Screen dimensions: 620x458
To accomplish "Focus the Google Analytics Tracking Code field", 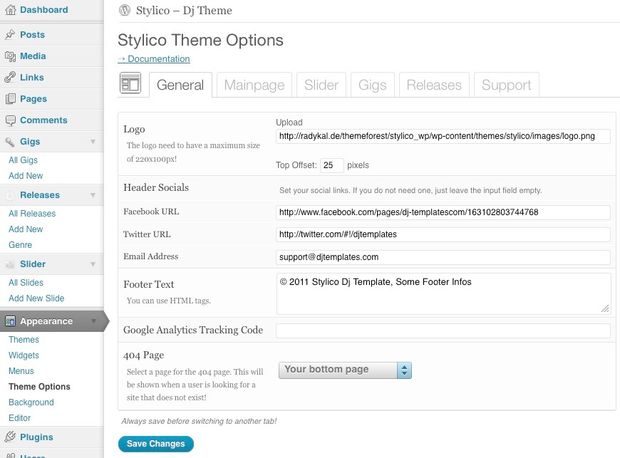I will [443, 331].
